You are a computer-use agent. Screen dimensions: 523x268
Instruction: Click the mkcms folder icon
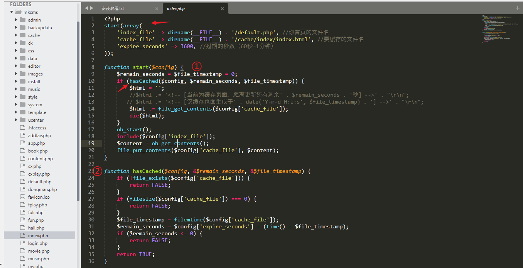click(x=18, y=12)
